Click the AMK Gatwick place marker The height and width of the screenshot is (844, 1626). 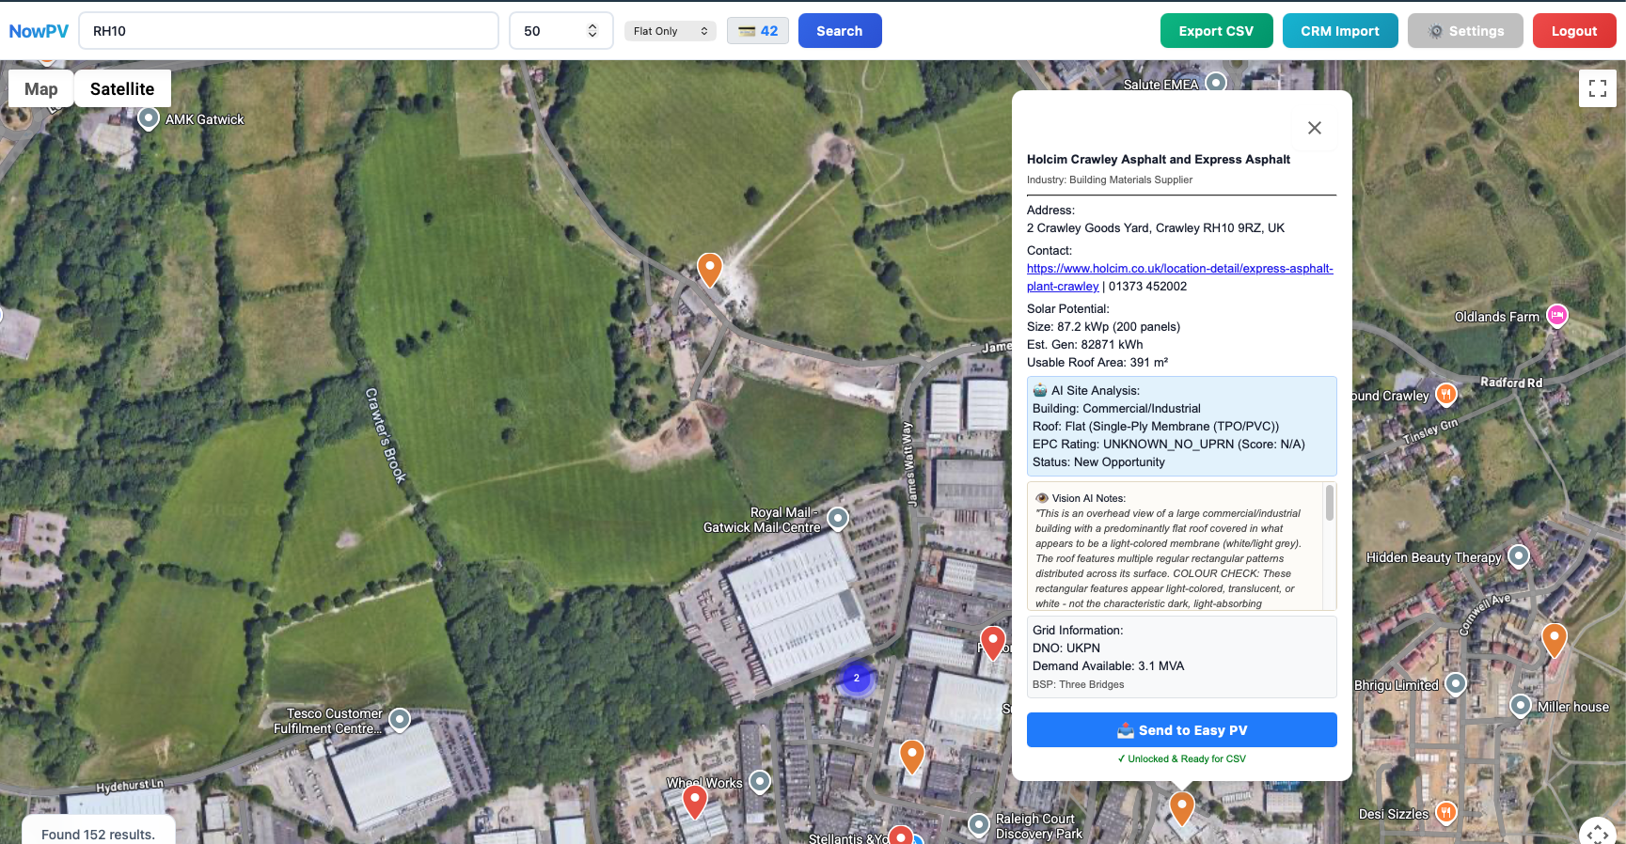(149, 118)
